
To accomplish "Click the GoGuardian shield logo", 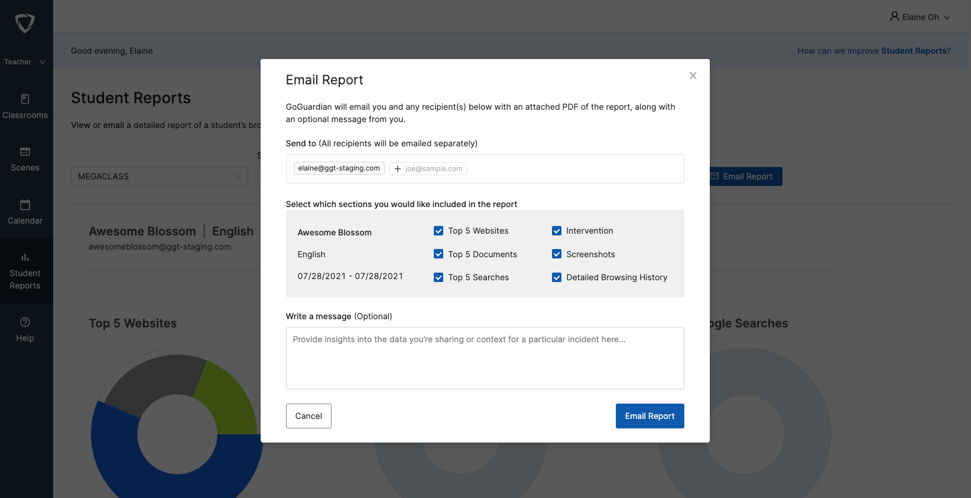I will (25, 24).
